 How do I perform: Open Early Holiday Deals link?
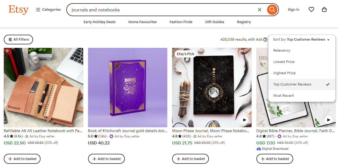pos(99,22)
